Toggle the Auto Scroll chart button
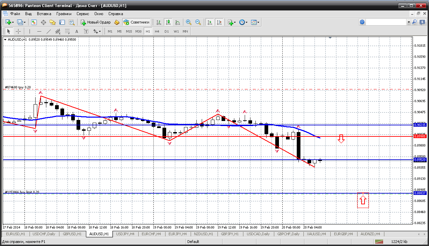The height and width of the screenshot is (246, 429). (210, 22)
